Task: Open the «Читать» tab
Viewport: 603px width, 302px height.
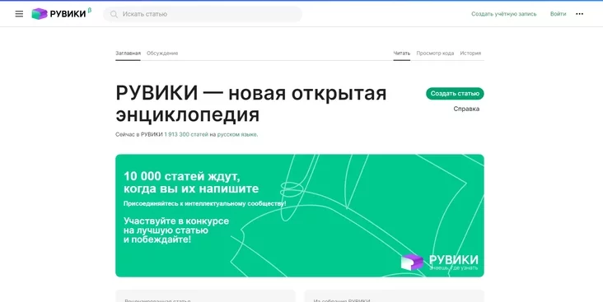Action: pos(402,53)
